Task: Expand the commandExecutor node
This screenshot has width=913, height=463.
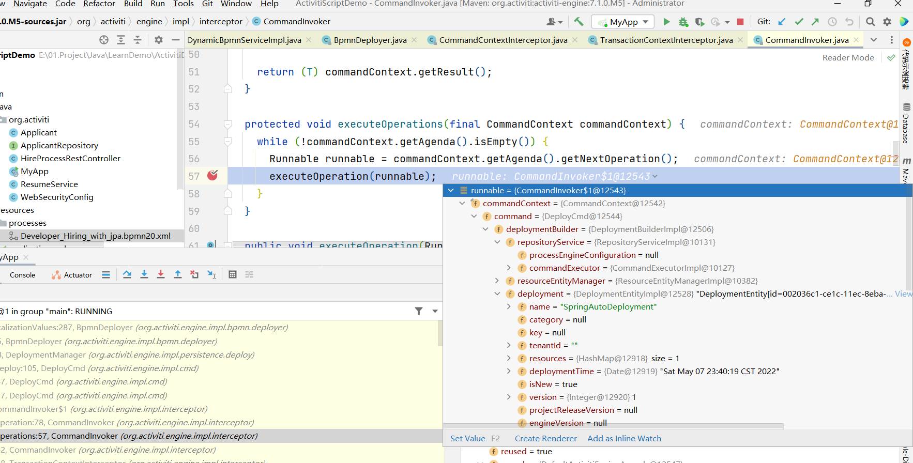Action: tap(509, 268)
